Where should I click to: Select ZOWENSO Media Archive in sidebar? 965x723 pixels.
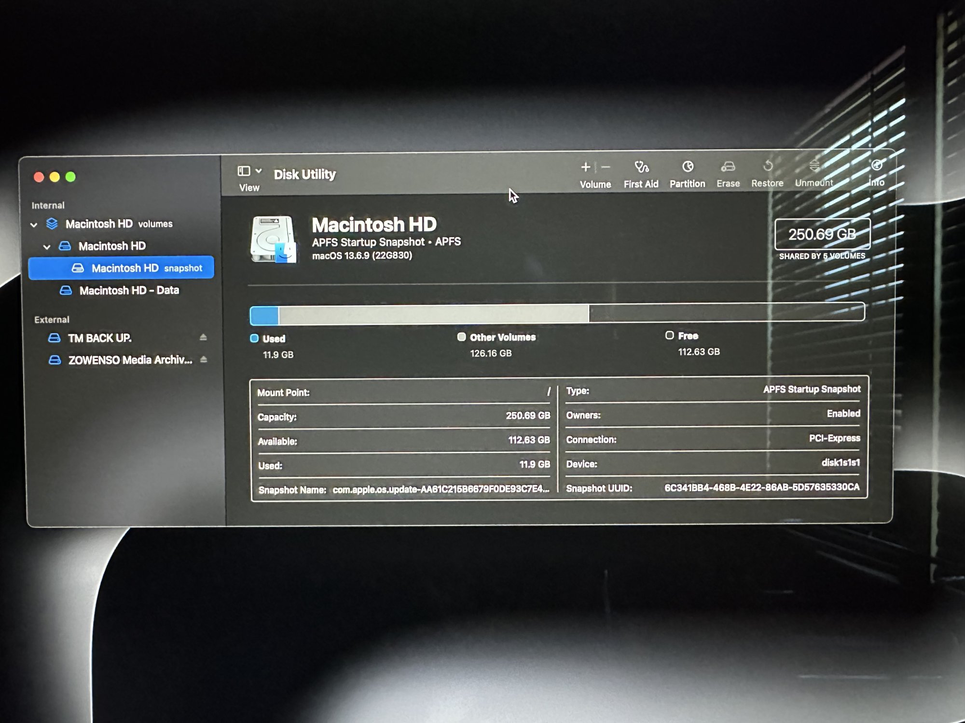(130, 360)
